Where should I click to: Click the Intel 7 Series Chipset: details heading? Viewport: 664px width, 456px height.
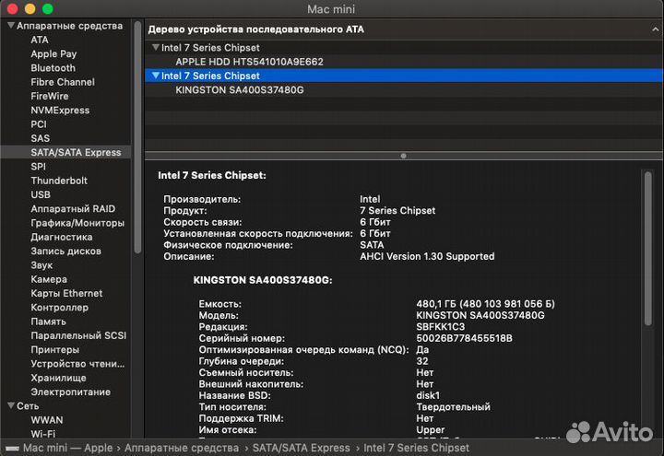point(212,175)
